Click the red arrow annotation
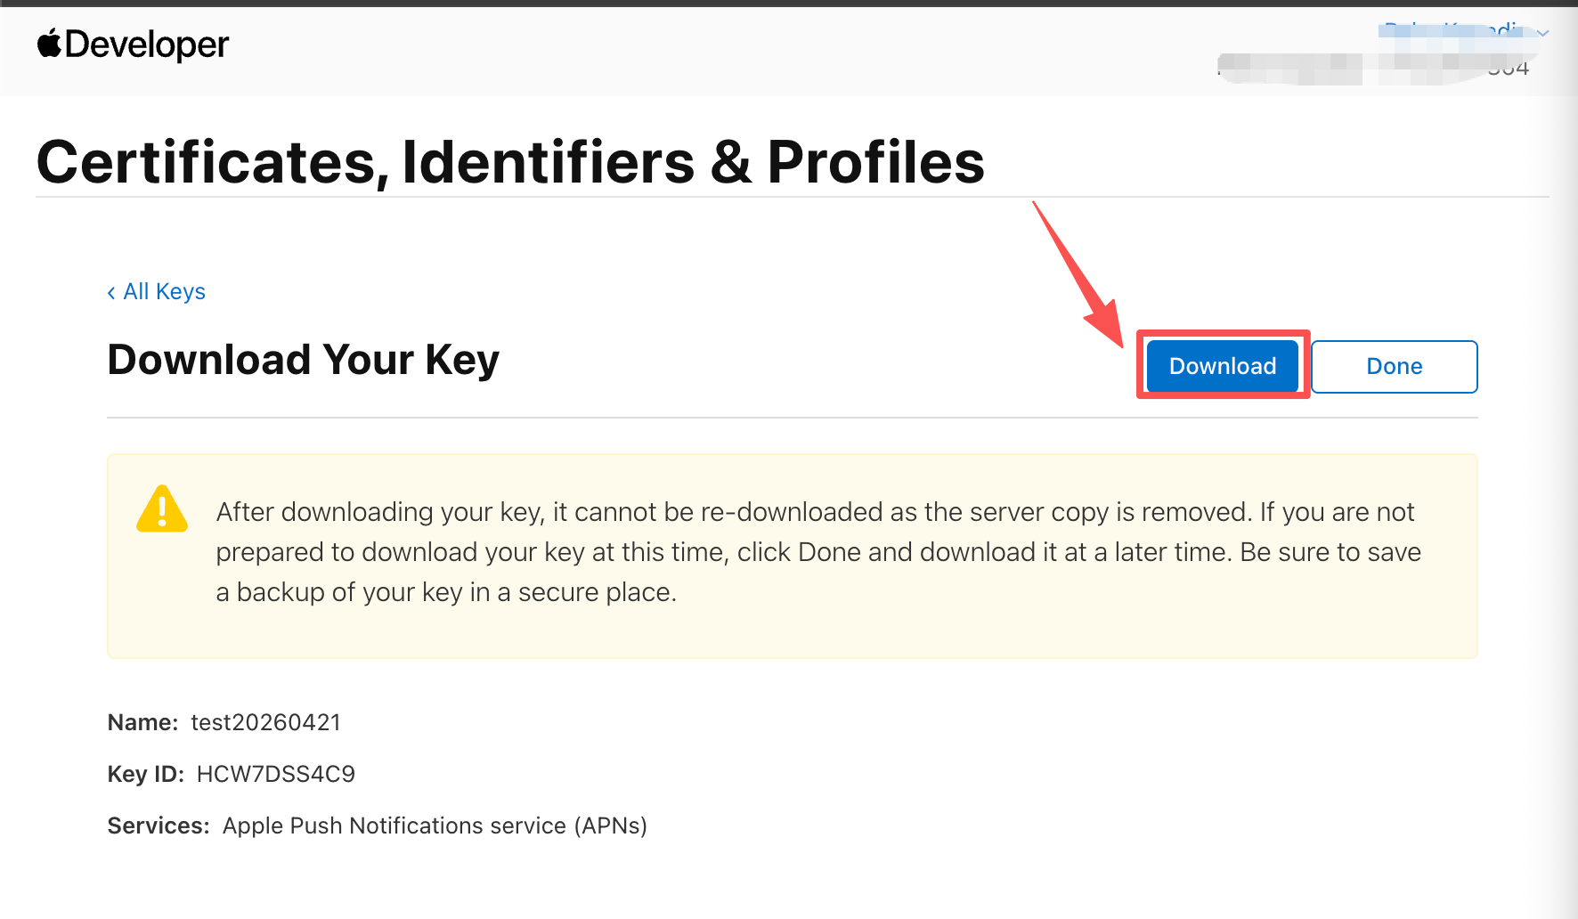Image resolution: width=1578 pixels, height=919 pixels. (1078, 275)
